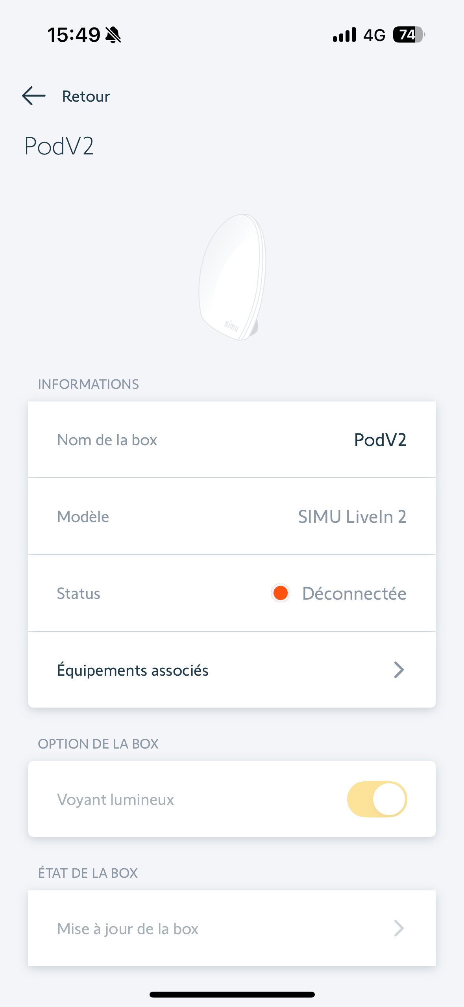Tap the SIMU LiveIn 2 model value
Image resolution: width=464 pixels, height=1007 pixels.
[x=352, y=517]
